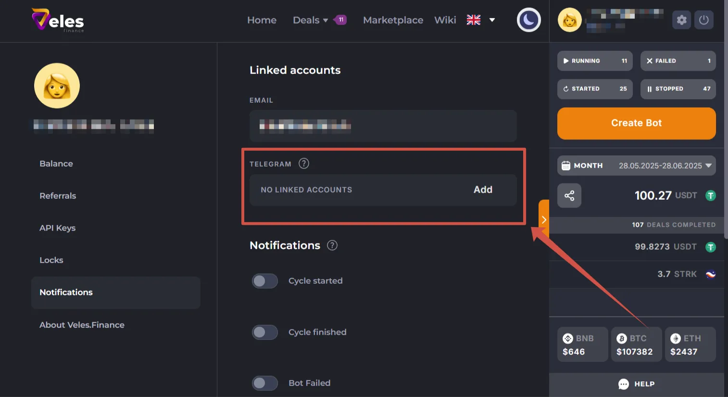Open the MONTH date range selector
Viewport: 728px width, 397px height.
636,165
